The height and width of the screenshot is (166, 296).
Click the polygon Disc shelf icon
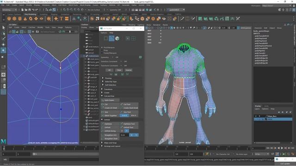coord(41,18)
